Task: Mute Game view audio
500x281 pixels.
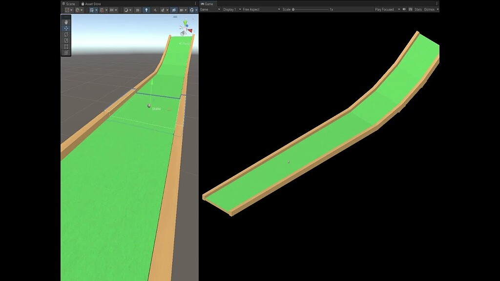Action: (x=405, y=9)
